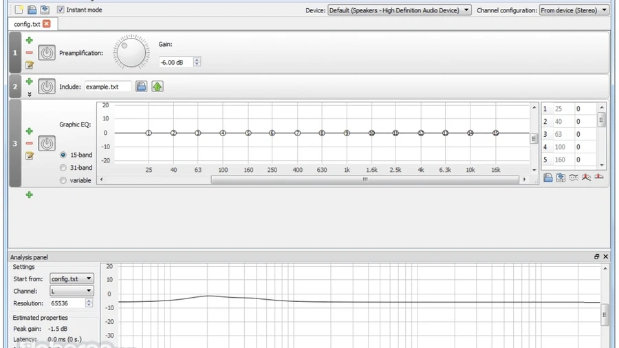Save the configuration file from toolbar
The height and width of the screenshot is (348, 619).
coord(45,10)
